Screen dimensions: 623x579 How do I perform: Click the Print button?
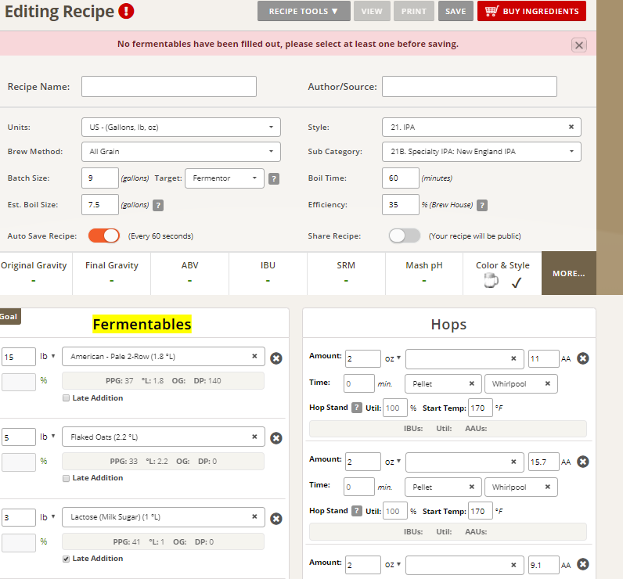413,11
